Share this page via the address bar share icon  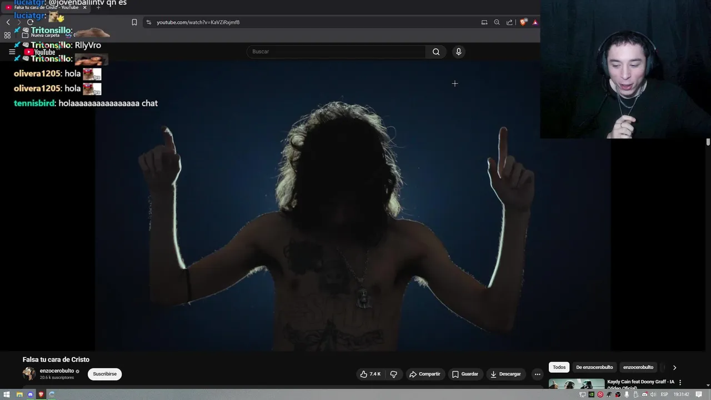[509, 22]
